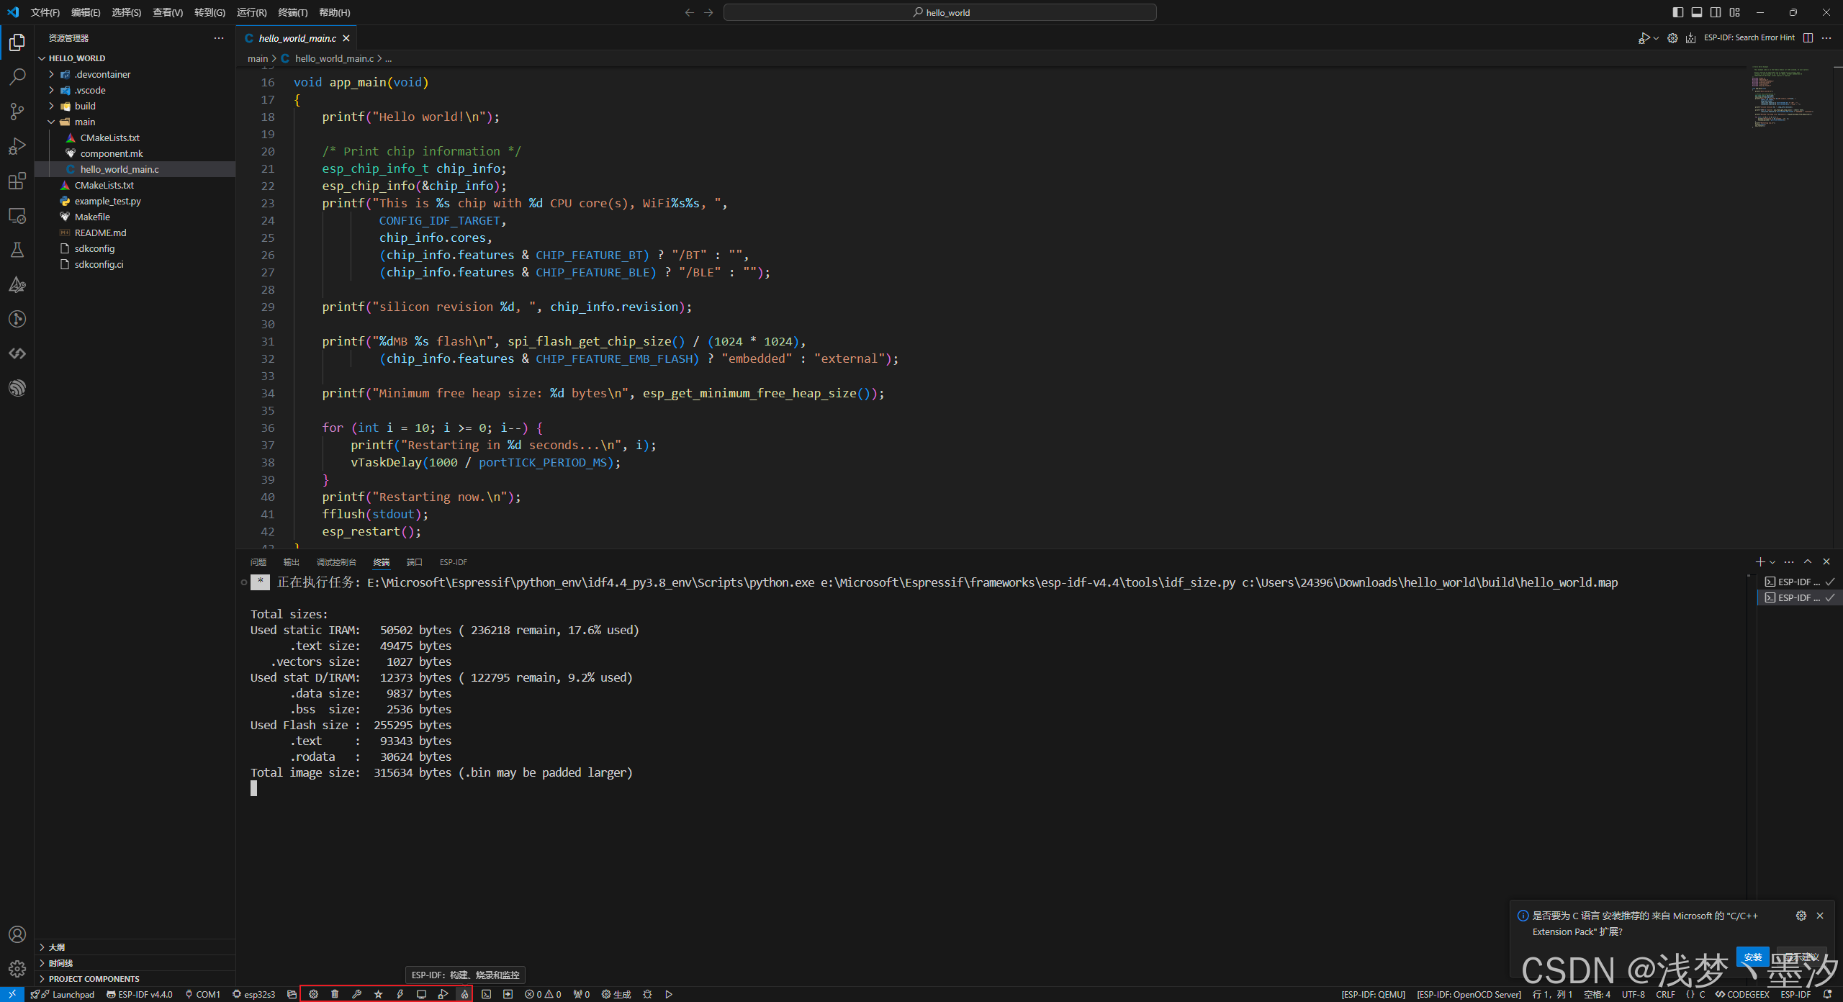This screenshot has height=1002, width=1843.
Task: Select hello_world_main.c in the explorer
Action: (120, 168)
